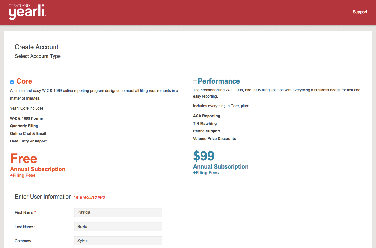
Task: Click the Greatland Yearli logo
Action: coord(27,12)
